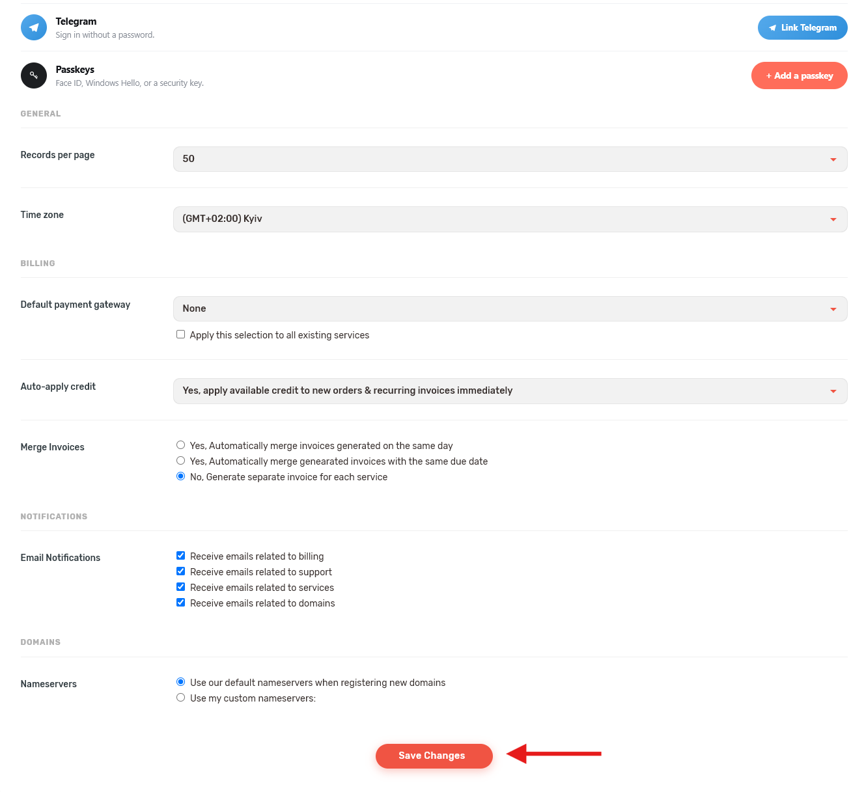Screen dimensions: 864x792
Task: Toggle Receive emails related to services
Action: (x=181, y=587)
